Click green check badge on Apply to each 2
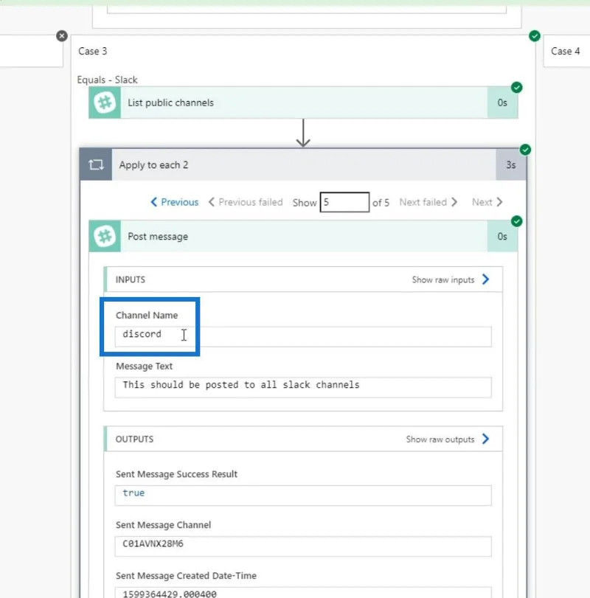This screenshot has width=590, height=598. pyautogui.click(x=525, y=150)
